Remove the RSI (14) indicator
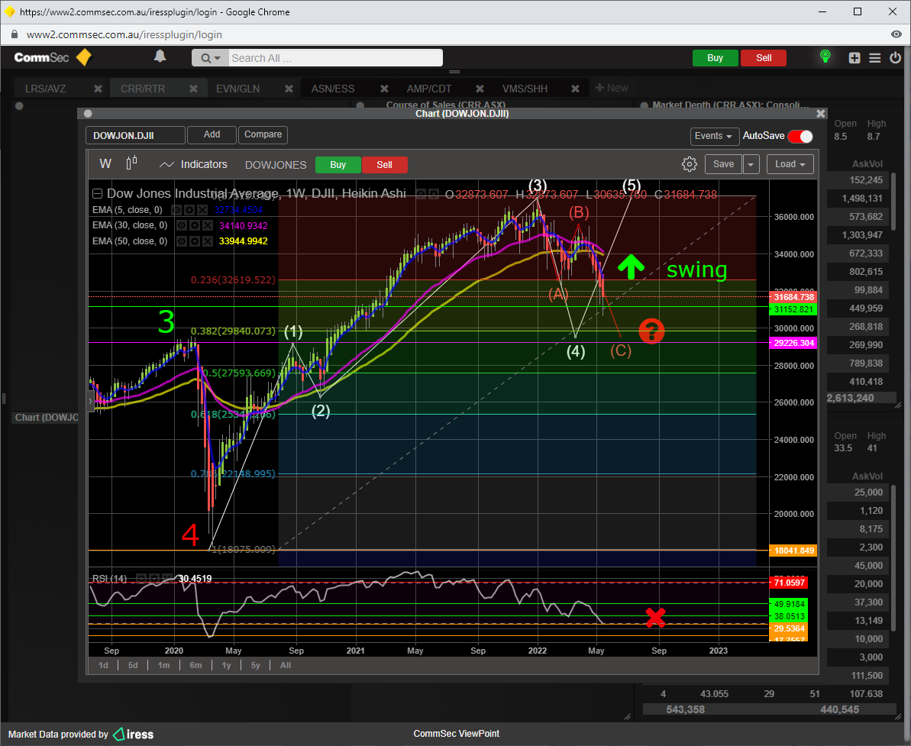The image size is (911, 746). (167, 579)
